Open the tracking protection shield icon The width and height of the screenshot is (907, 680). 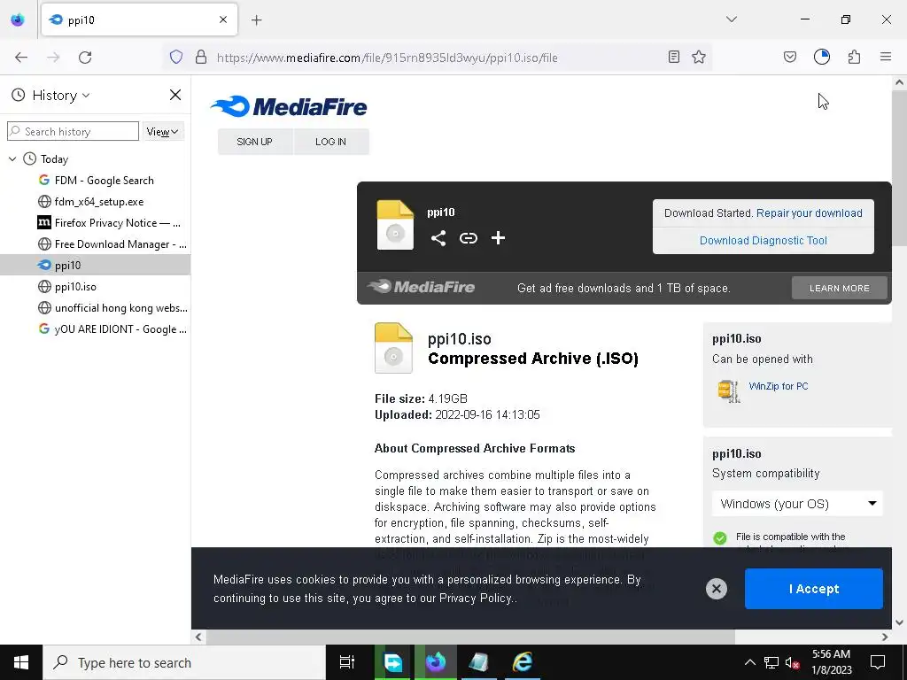pos(176,58)
